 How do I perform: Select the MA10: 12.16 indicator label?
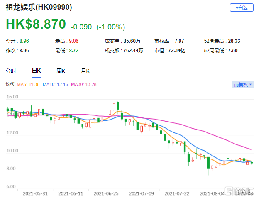coord(55,84)
